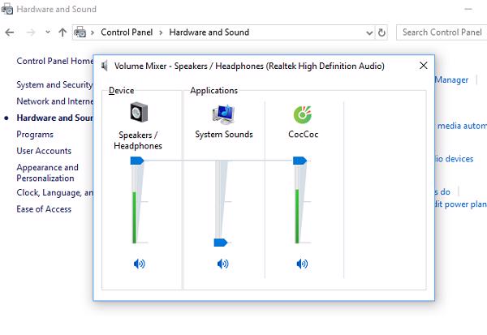Mute the Speakers / Headphones device
The height and width of the screenshot is (335, 487).
139,264
